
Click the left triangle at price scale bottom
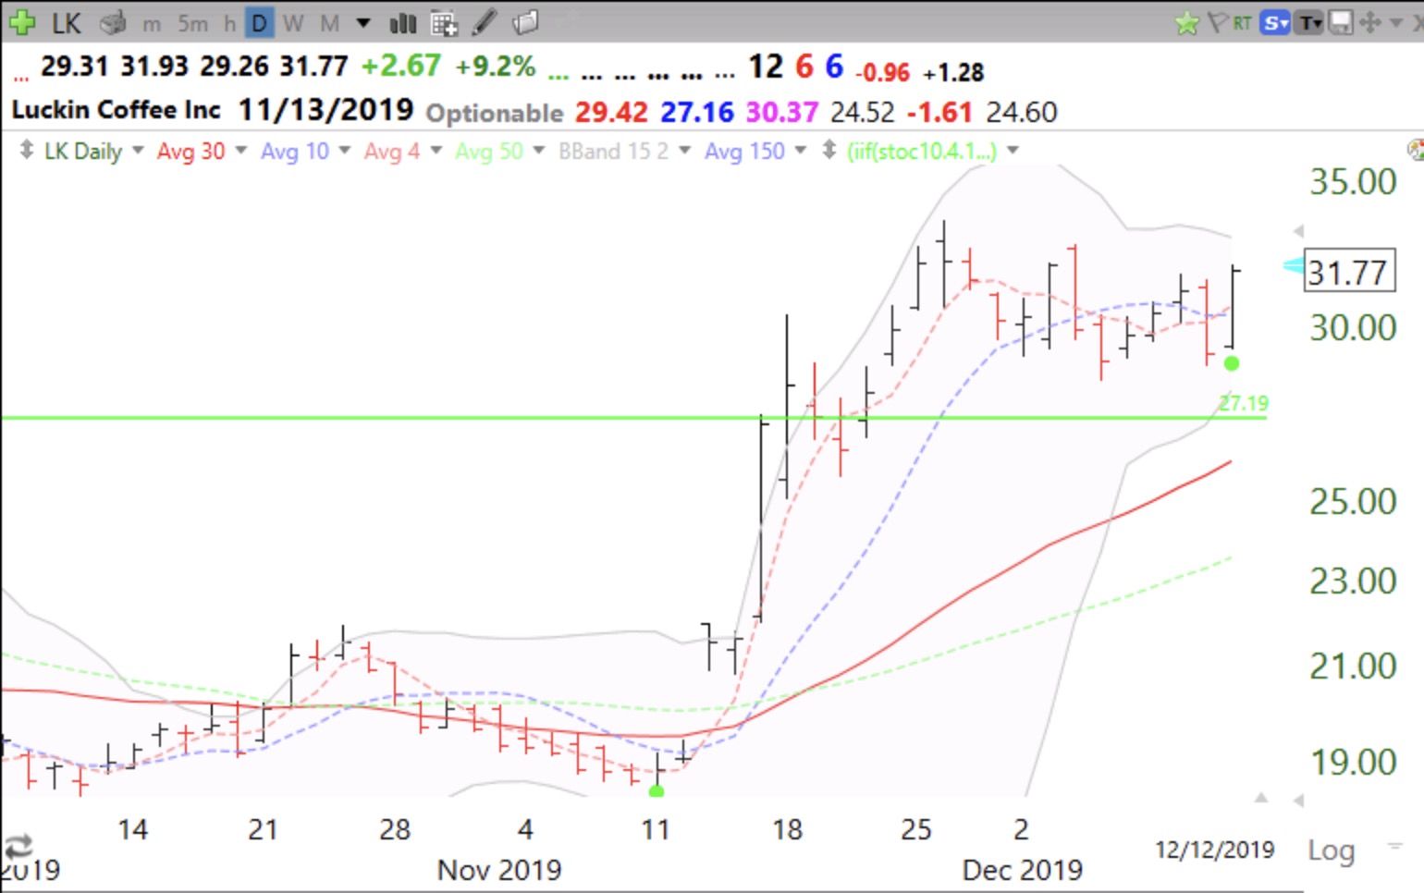click(1298, 800)
